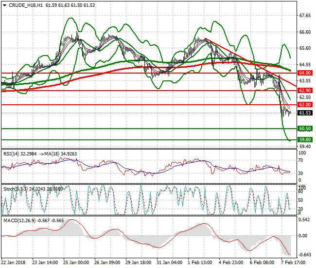Click the 29 Jan 18:00 time label
The image size is (316, 268).
pos(138,263)
